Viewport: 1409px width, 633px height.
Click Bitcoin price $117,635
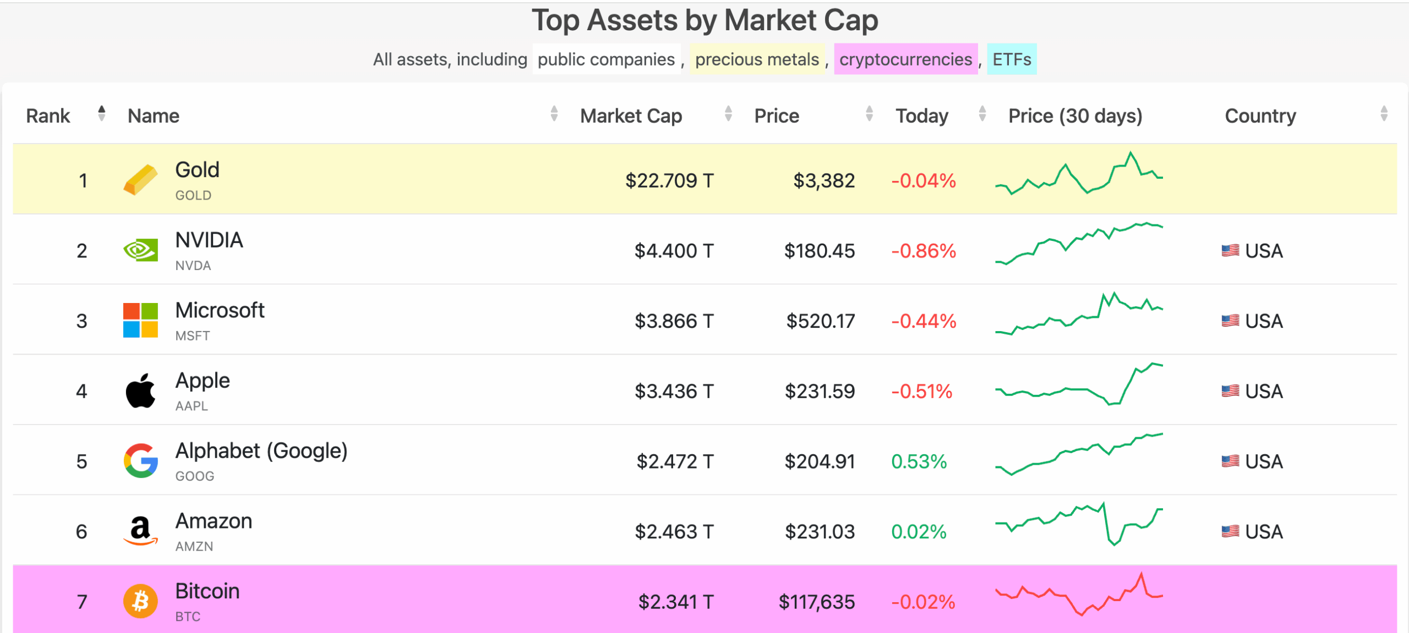click(x=816, y=602)
